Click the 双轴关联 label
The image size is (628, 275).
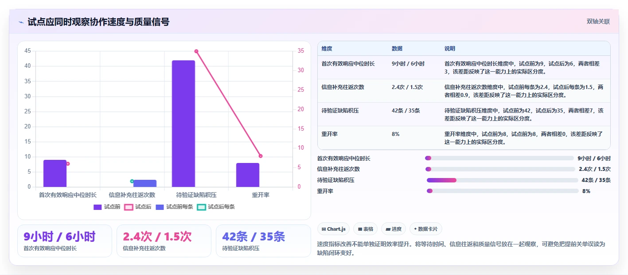coord(598,21)
